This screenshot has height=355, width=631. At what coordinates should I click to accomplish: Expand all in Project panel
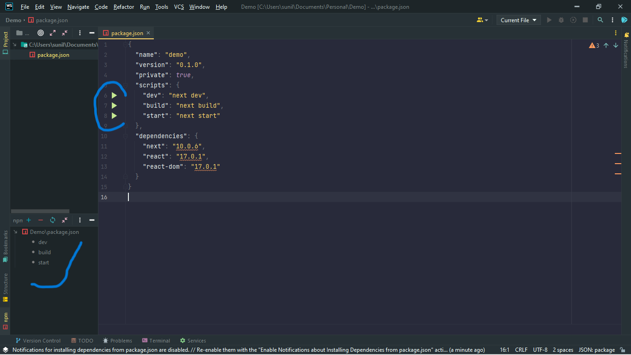[53, 33]
